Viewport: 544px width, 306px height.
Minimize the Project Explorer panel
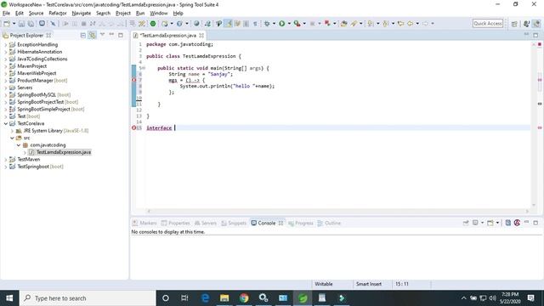111,35
